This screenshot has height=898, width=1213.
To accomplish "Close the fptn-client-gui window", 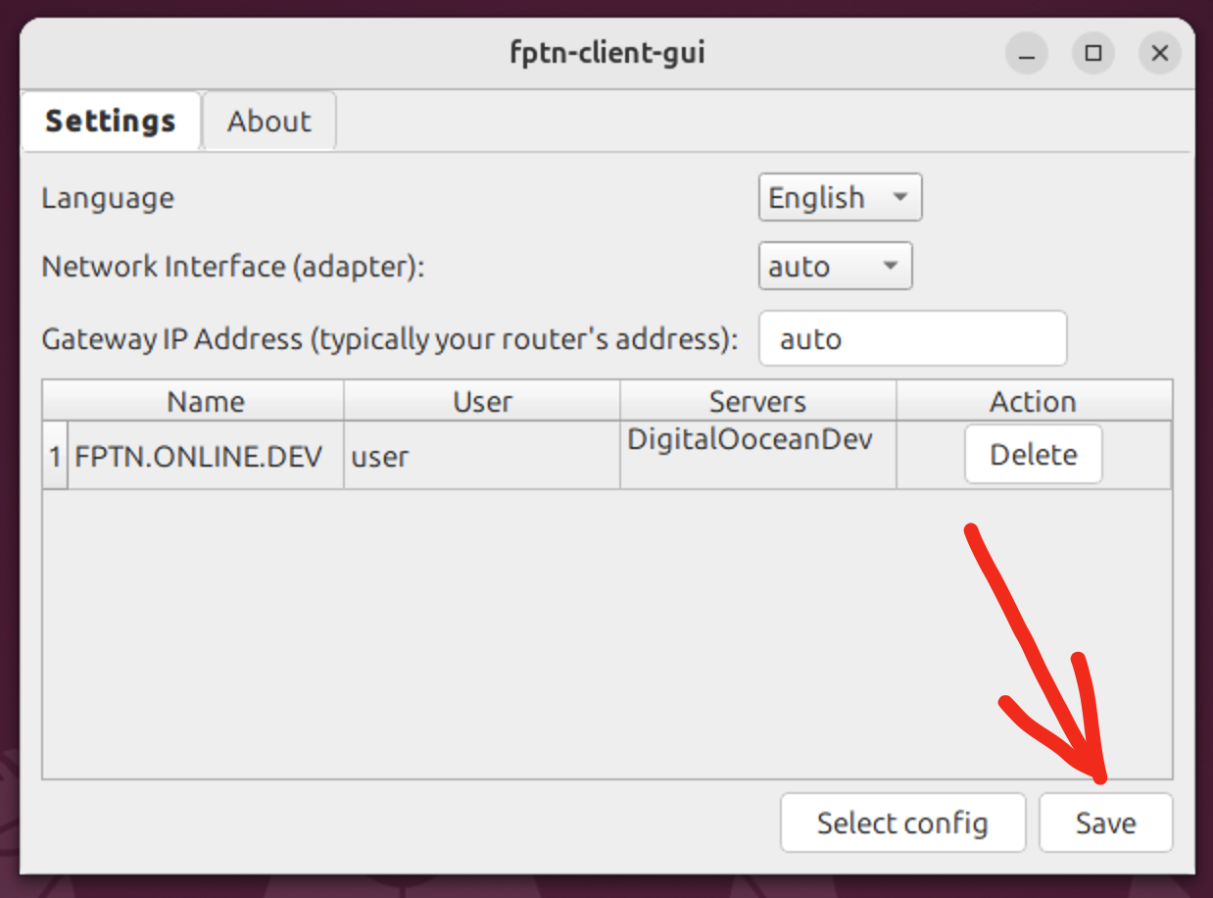I will click(1160, 54).
